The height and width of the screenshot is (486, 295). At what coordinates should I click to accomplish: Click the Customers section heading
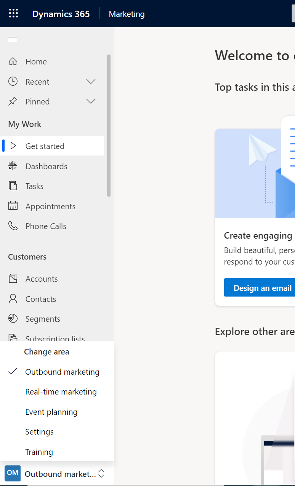tap(27, 257)
